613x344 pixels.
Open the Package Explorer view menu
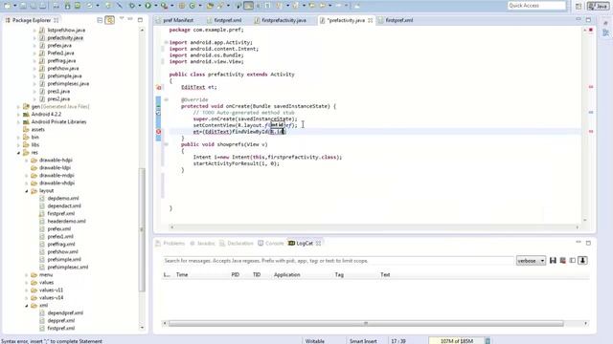click(122, 19)
